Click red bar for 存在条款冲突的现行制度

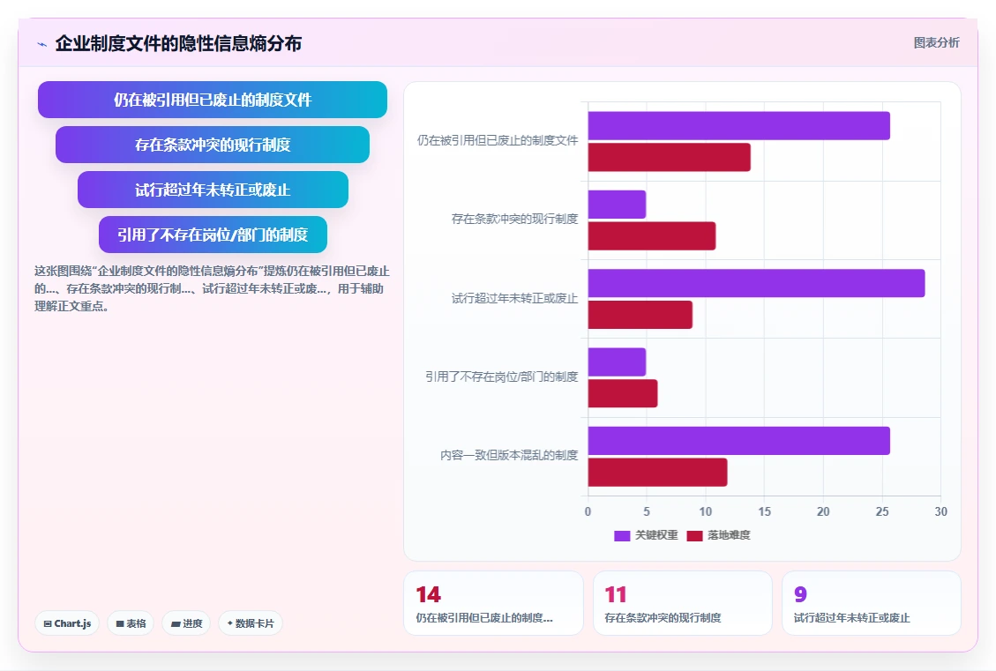pos(652,236)
